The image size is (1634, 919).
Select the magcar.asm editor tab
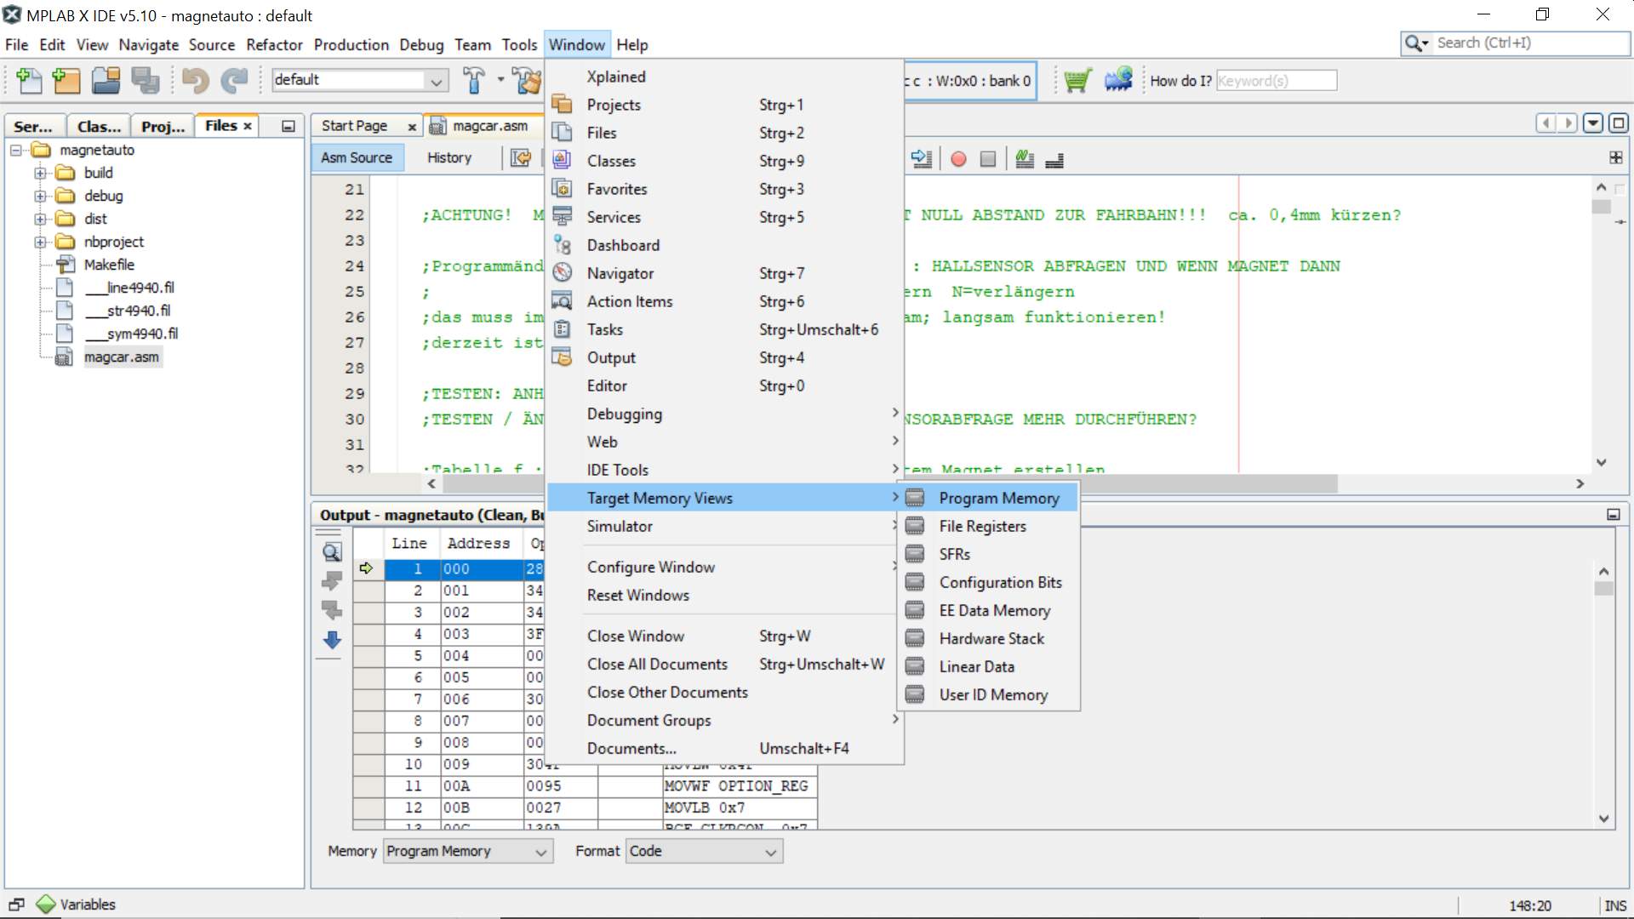click(x=490, y=126)
